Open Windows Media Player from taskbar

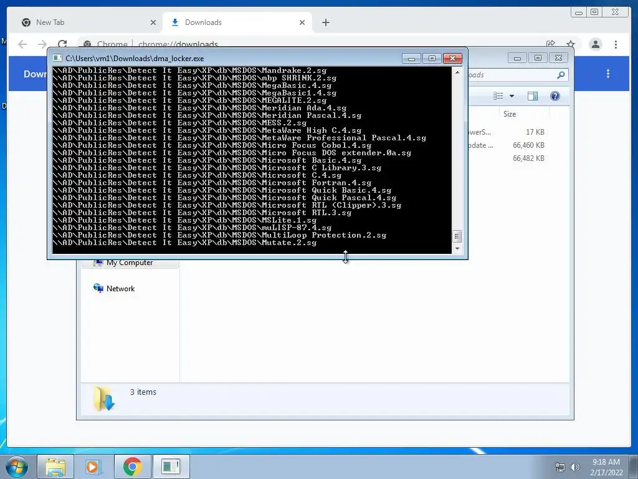pos(93,467)
